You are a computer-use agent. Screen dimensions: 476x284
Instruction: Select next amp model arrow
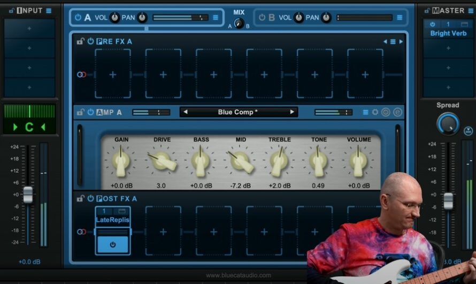[x=292, y=112]
